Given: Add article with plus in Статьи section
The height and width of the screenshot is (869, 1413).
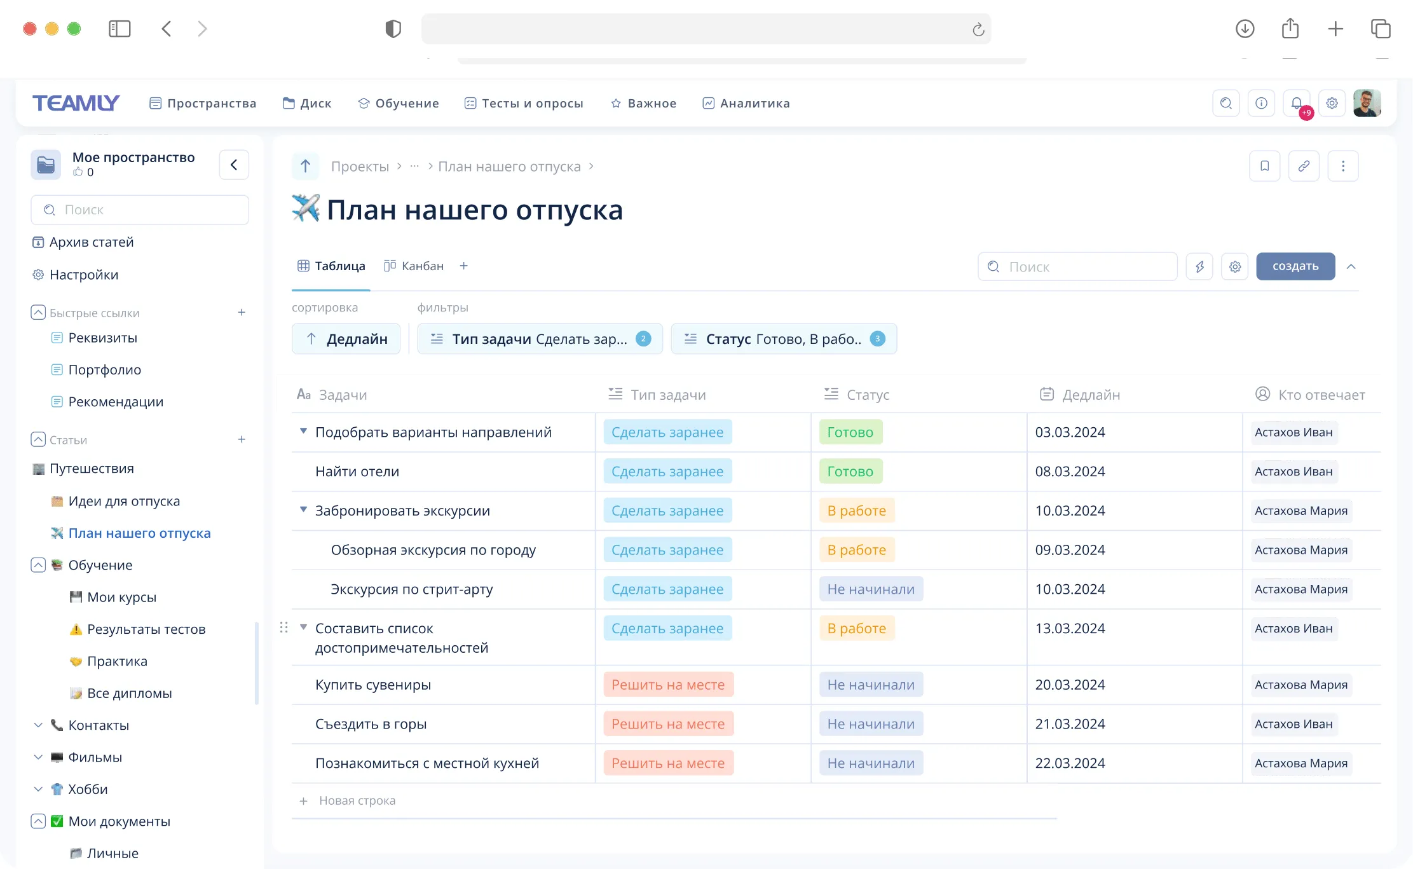Looking at the screenshot, I should click(x=242, y=439).
